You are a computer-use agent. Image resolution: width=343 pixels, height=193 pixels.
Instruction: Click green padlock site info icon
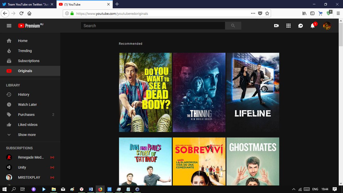pyautogui.click(x=72, y=13)
